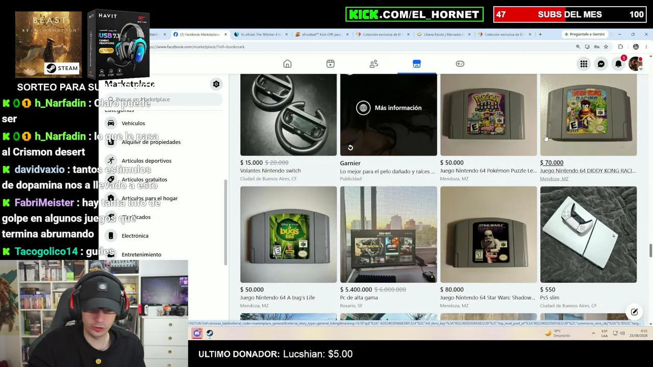The image size is (653, 367).
Task: Open Discord from the taskbar
Action: [x=197, y=333]
